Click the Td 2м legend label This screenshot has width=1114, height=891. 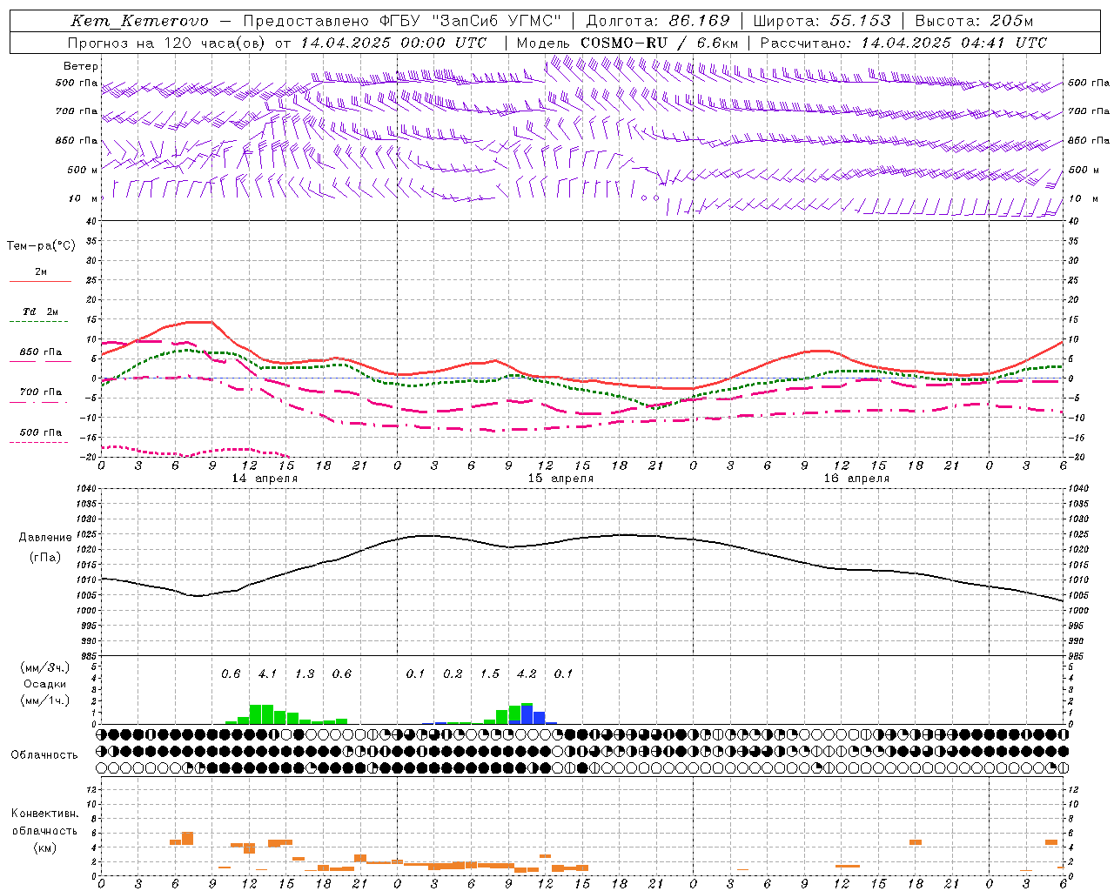pyautogui.click(x=41, y=312)
